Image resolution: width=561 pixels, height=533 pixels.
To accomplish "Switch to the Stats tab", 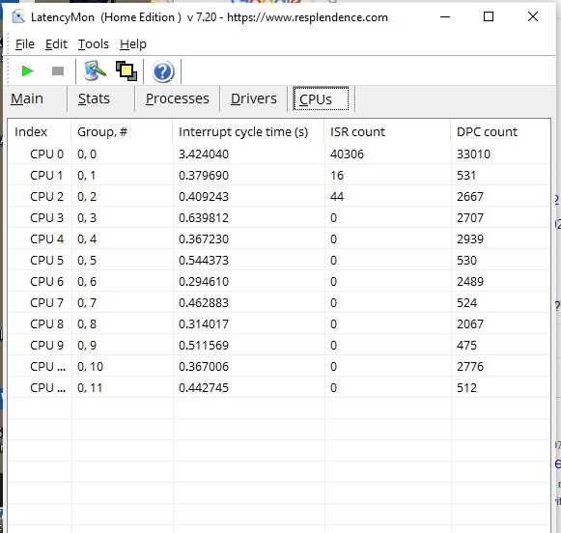I will point(94,98).
